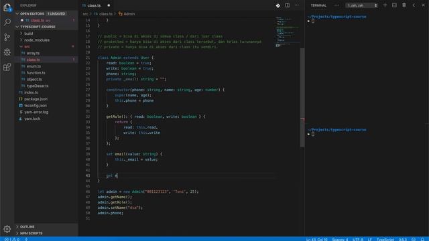The height and width of the screenshot is (241, 429).
Task: Expand the NPM SCRIPTS section
Action: coord(46,233)
